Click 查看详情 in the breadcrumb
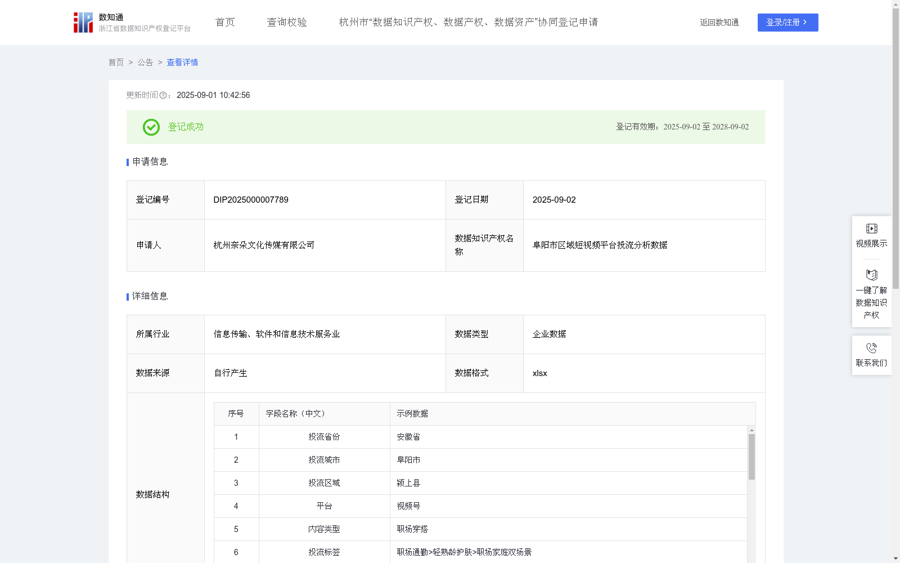 (182, 62)
